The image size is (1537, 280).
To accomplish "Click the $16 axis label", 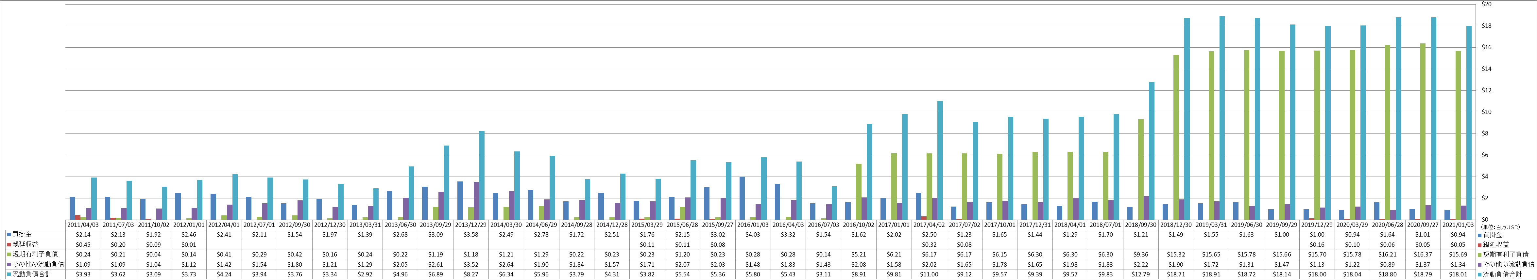I will [x=1486, y=48].
